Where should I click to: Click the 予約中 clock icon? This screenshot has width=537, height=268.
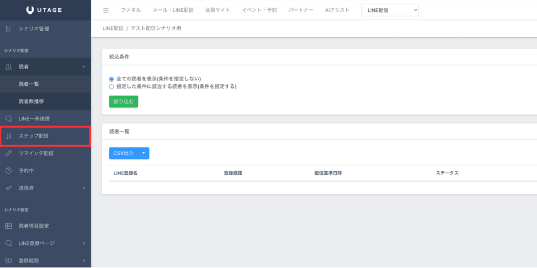(x=9, y=171)
